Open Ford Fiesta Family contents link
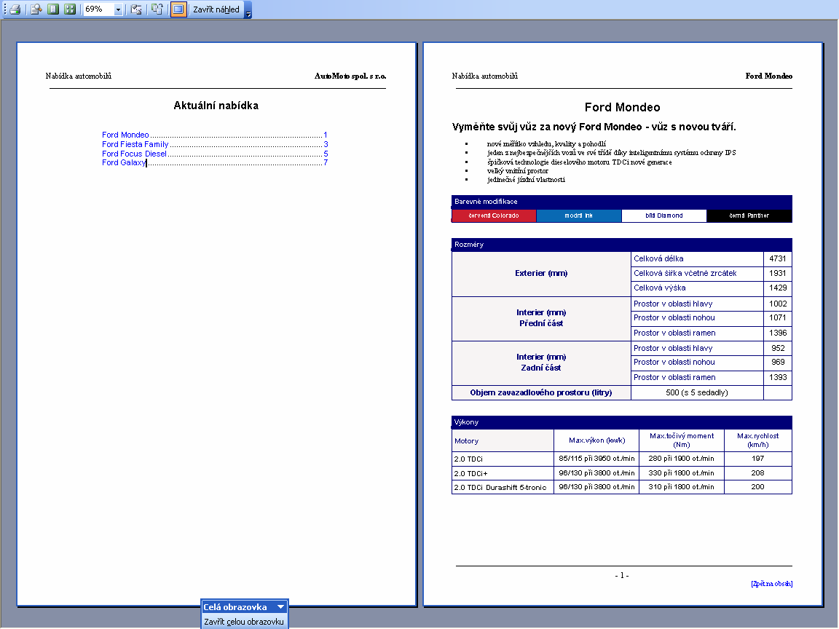This screenshot has height=629, width=839. click(x=215, y=144)
